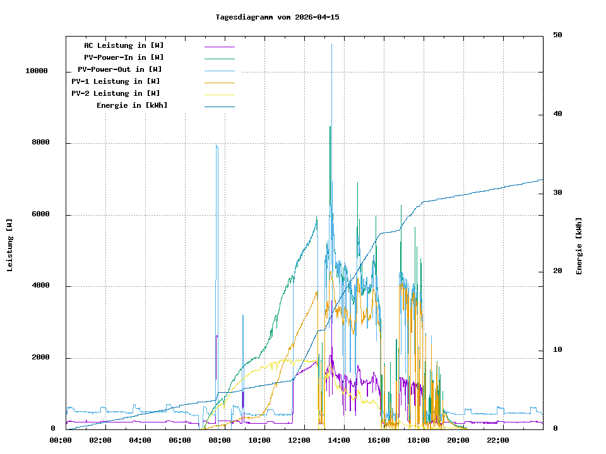The width and height of the screenshot is (606, 454).
Task: Click the PV-2 Leistung legend entry text
Action: (x=116, y=93)
